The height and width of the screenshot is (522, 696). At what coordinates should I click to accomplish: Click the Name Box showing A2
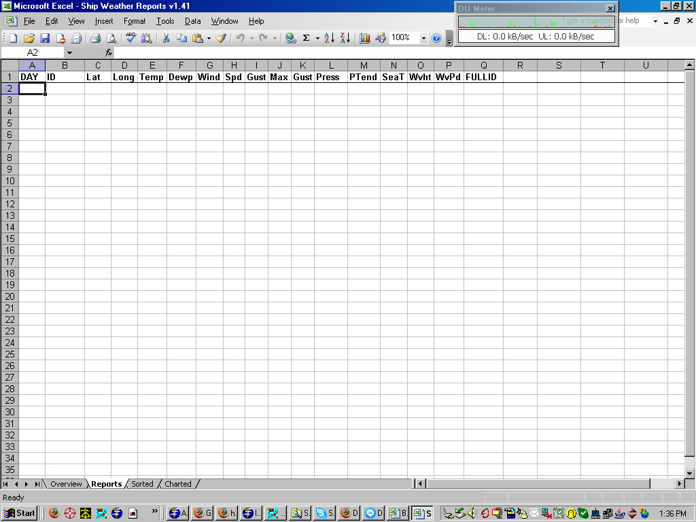pyautogui.click(x=33, y=52)
